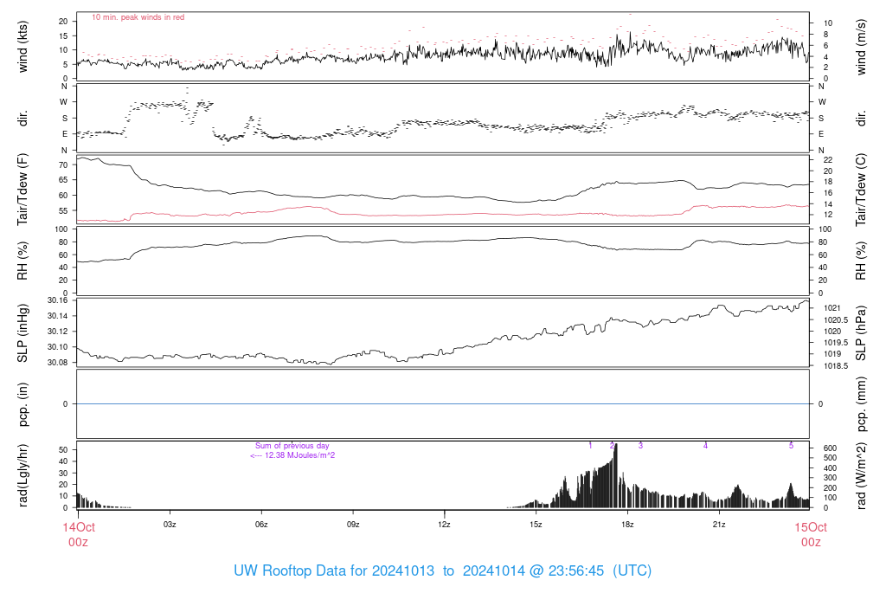
Task: Select purple marker 5 in radiation panel
Action: click(x=791, y=446)
